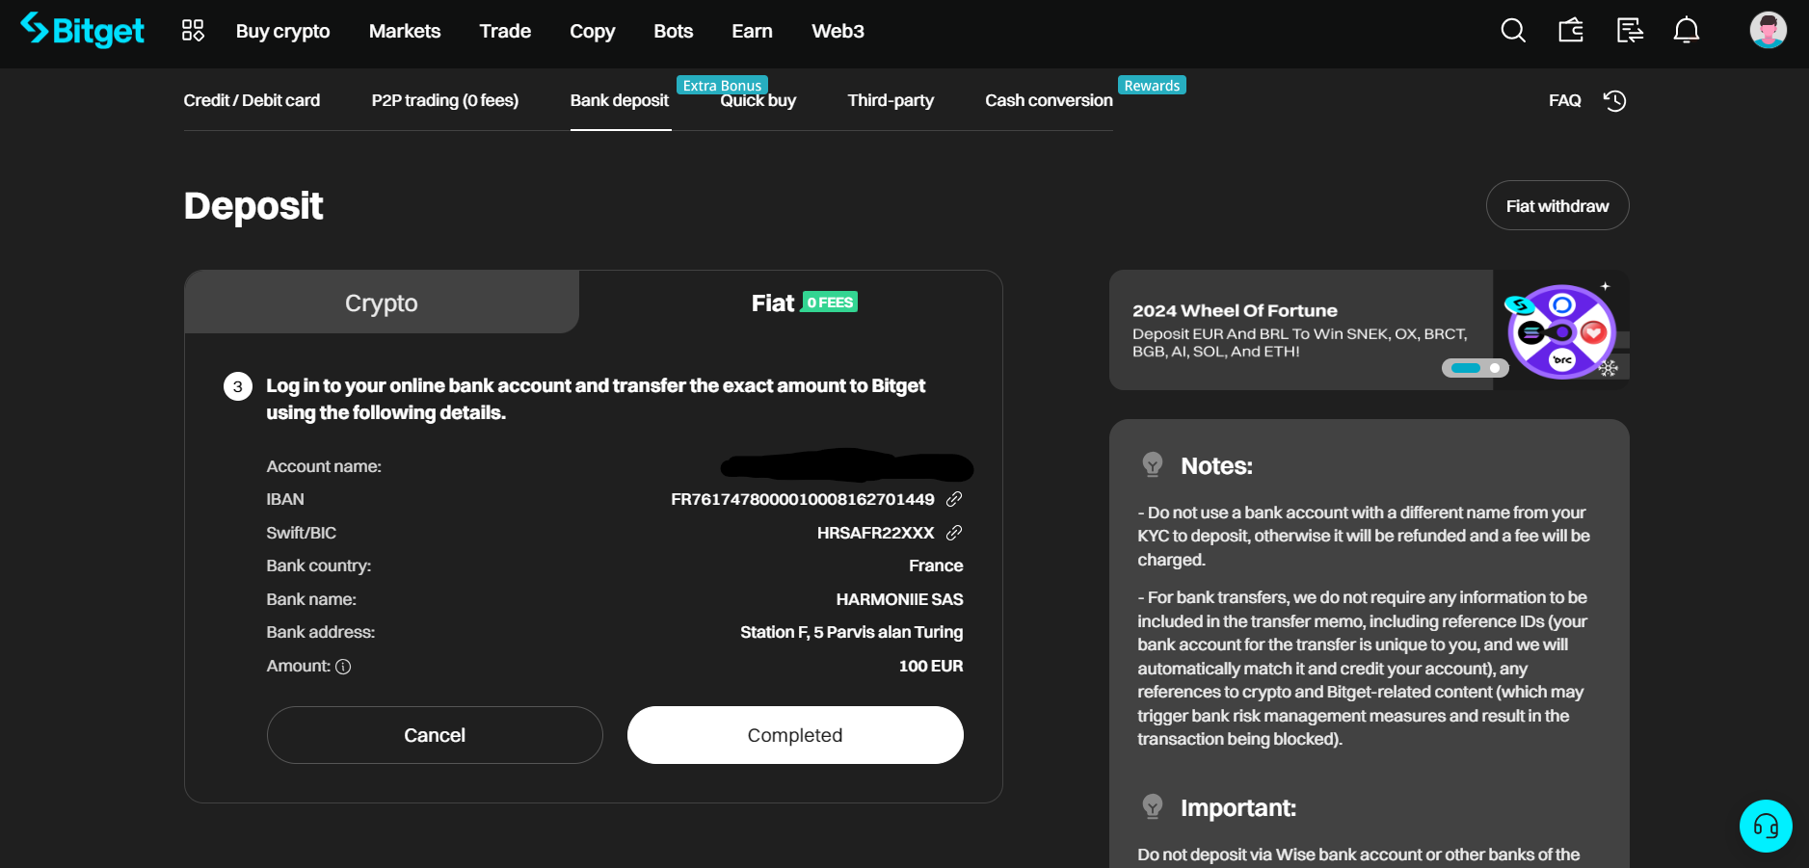This screenshot has width=1809, height=868.
Task: Copy the IBAN number
Action: point(954,499)
